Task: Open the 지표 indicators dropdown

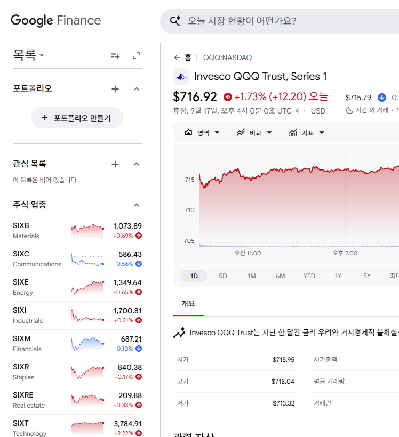Action: [x=306, y=133]
